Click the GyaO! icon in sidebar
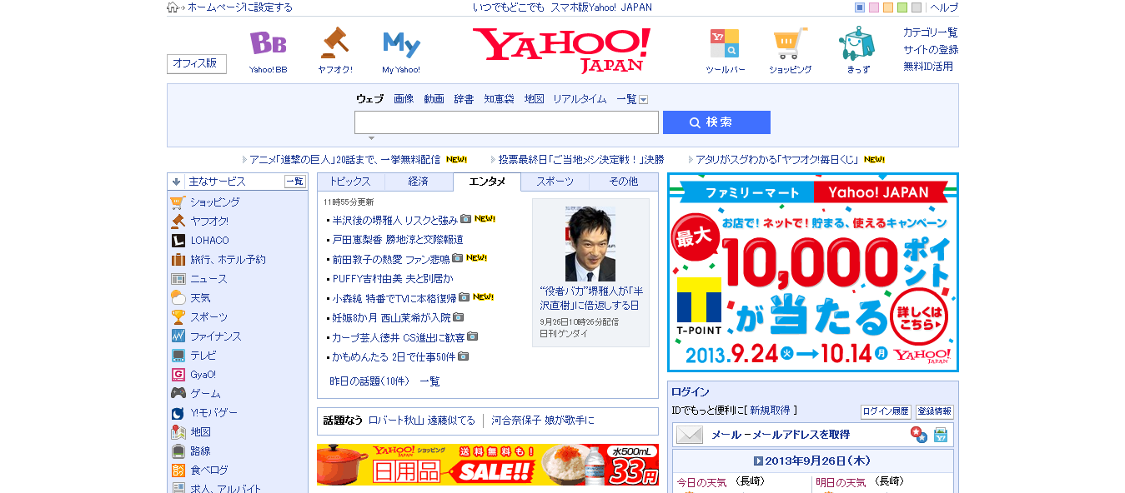This screenshot has height=493, width=1125. (x=178, y=374)
